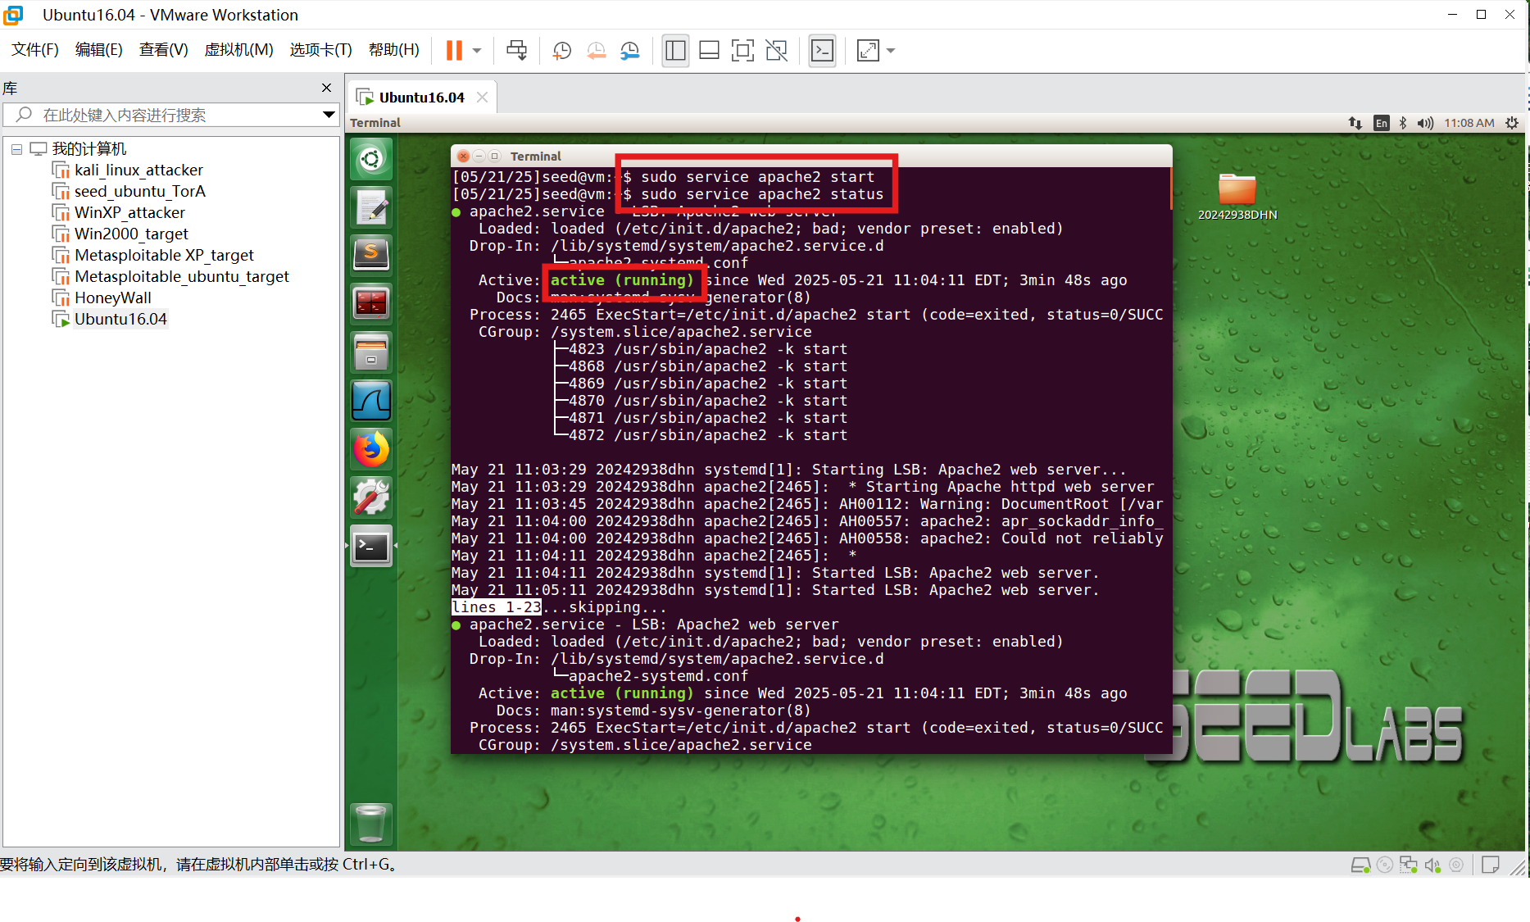Open the 虚拟机(M) menu
1530x922 pixels.
click(x=238, y=50)
